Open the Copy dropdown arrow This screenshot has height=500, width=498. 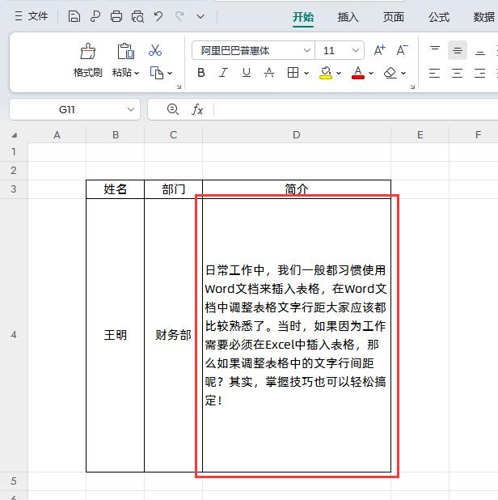(x=170, y=74)
